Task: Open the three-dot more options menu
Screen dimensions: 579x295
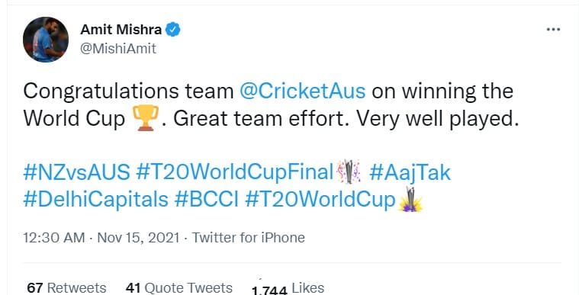Action: 553,30
